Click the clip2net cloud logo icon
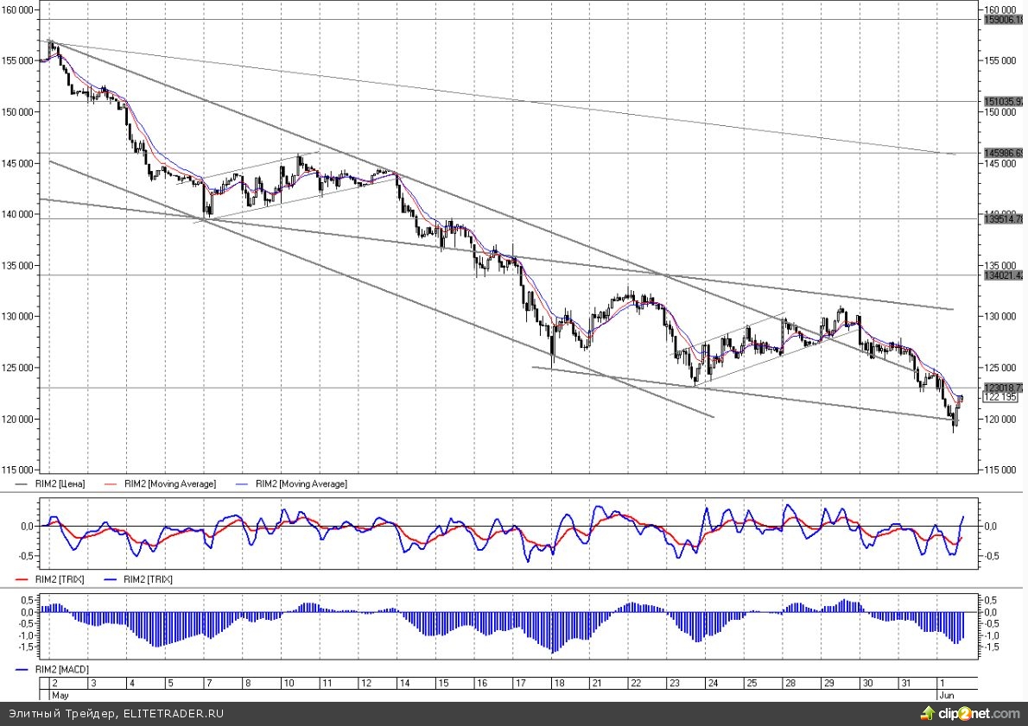The width and height of the screenshot is (1028, 726). click(928, 713)
